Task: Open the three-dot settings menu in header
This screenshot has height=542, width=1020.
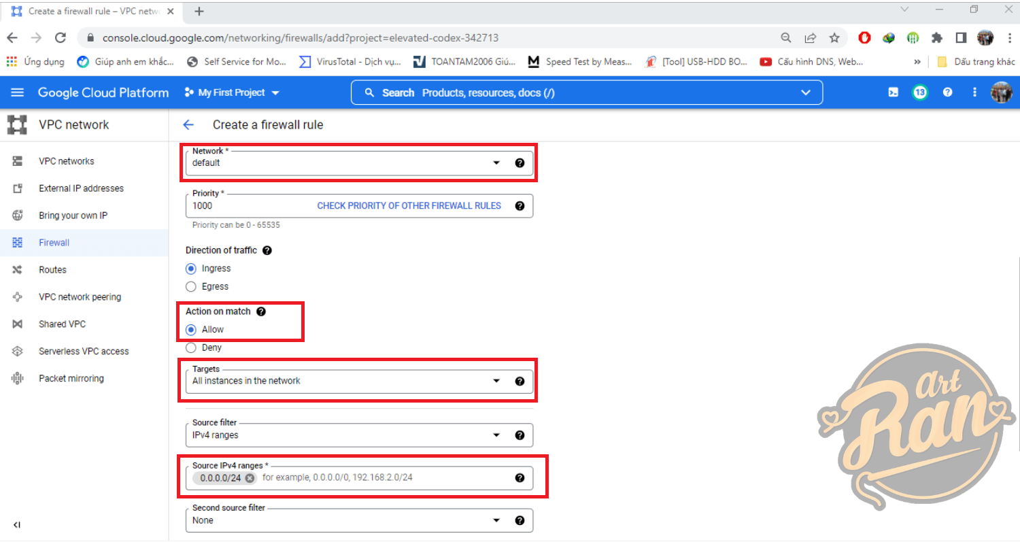Action: coord(974,92)
